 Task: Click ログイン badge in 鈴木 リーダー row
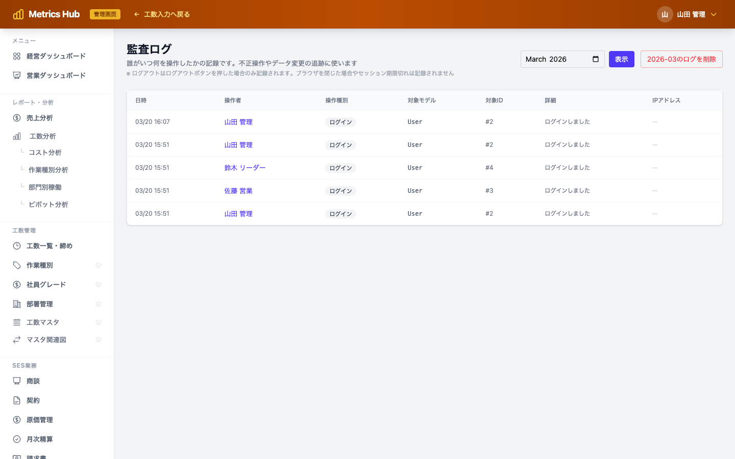(x=340, y=168)
